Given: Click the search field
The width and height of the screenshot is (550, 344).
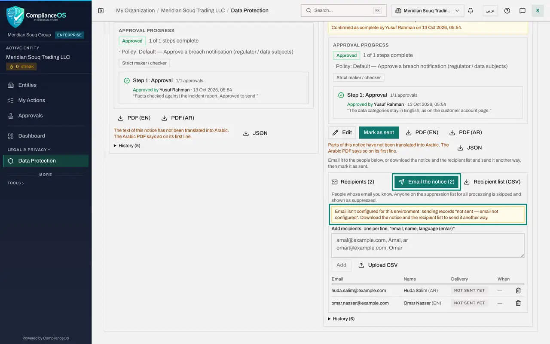Looking at the screenshot, I should (x=344, y=11).
